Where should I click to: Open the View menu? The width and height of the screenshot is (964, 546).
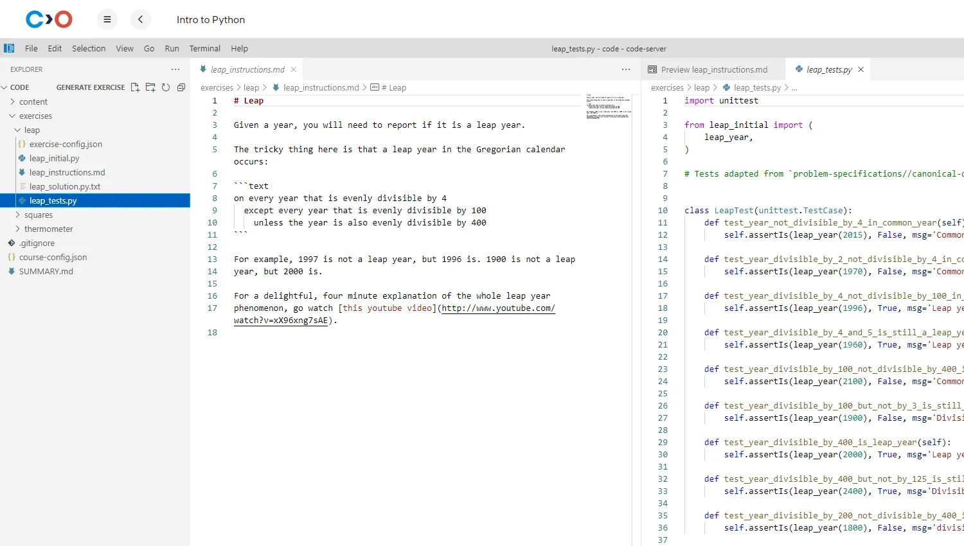(x=125, y=48)
